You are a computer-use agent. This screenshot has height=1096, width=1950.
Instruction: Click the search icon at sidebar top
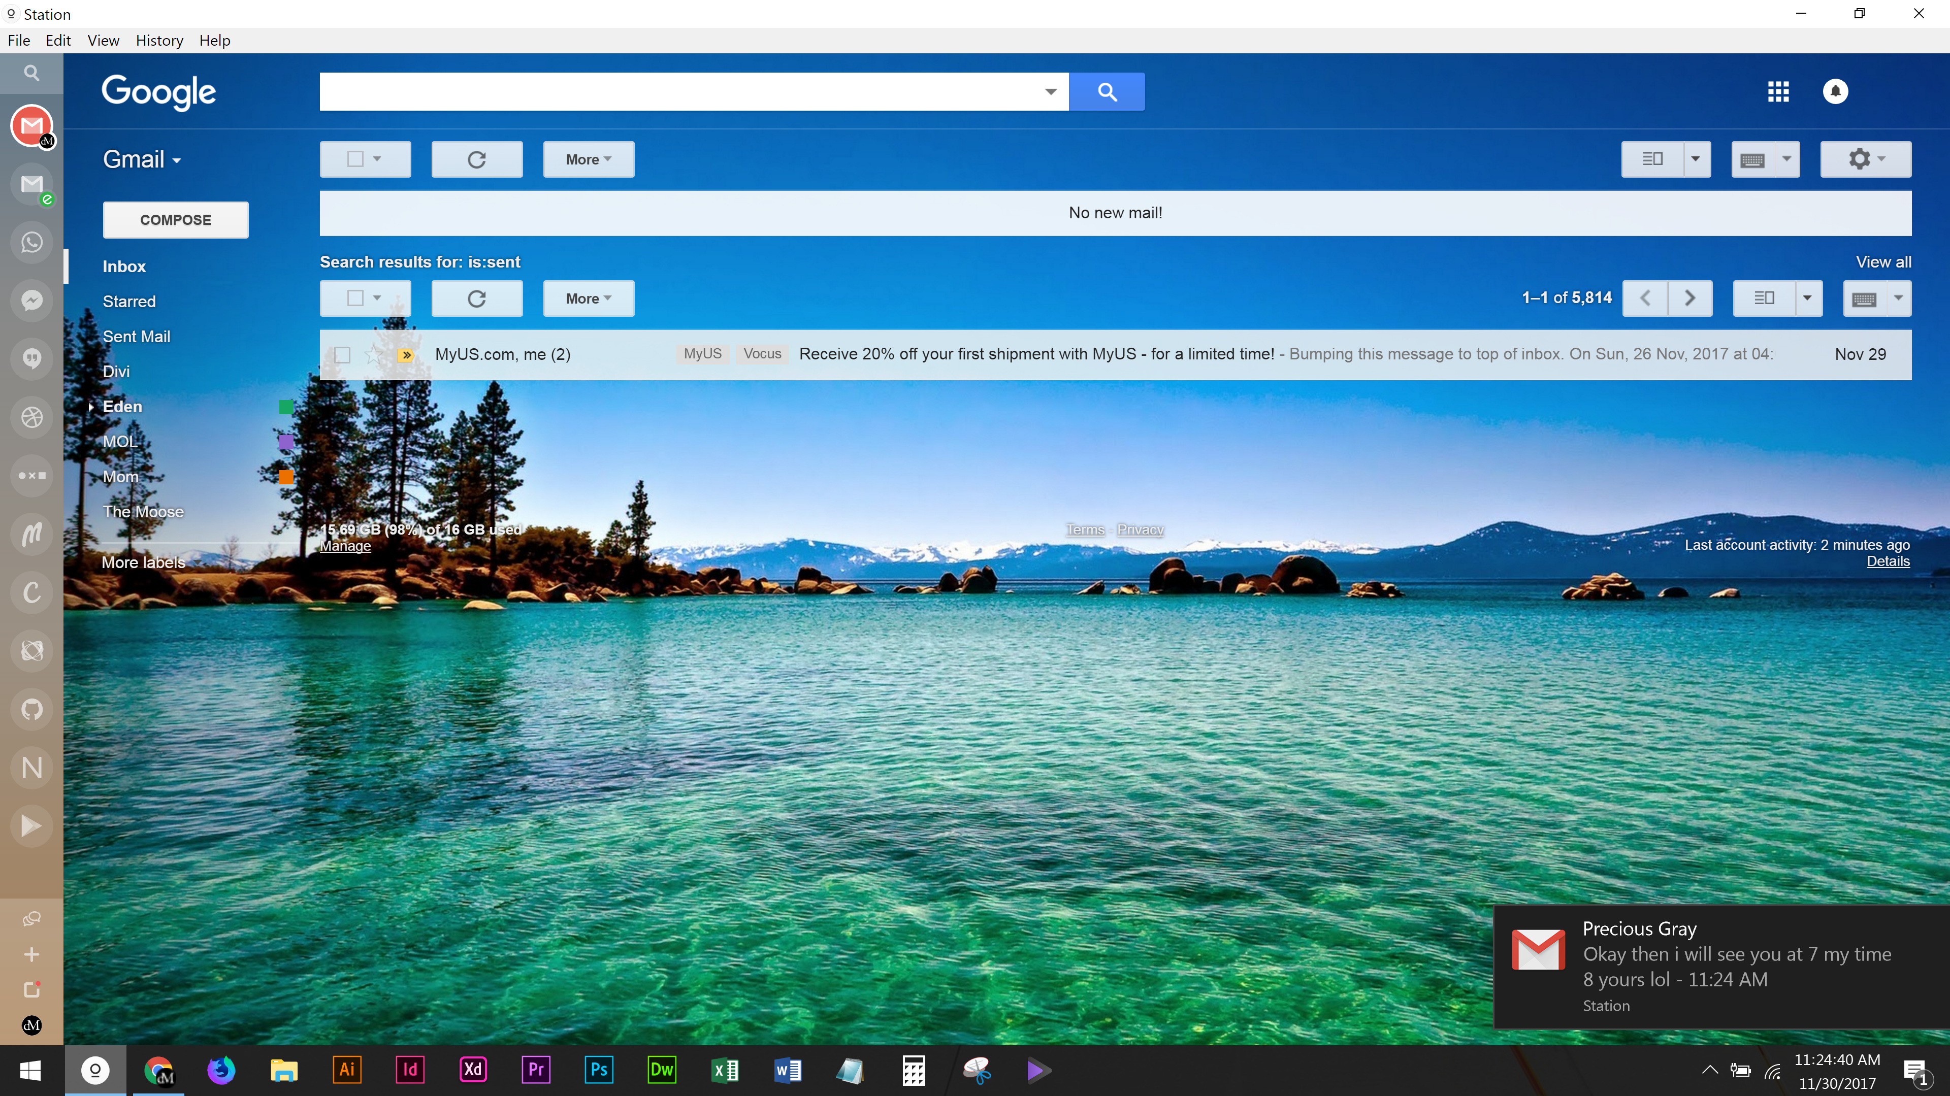tap(32, 73)
